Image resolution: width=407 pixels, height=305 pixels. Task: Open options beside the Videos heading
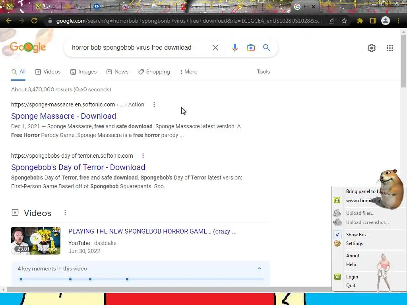click(65, 213)
